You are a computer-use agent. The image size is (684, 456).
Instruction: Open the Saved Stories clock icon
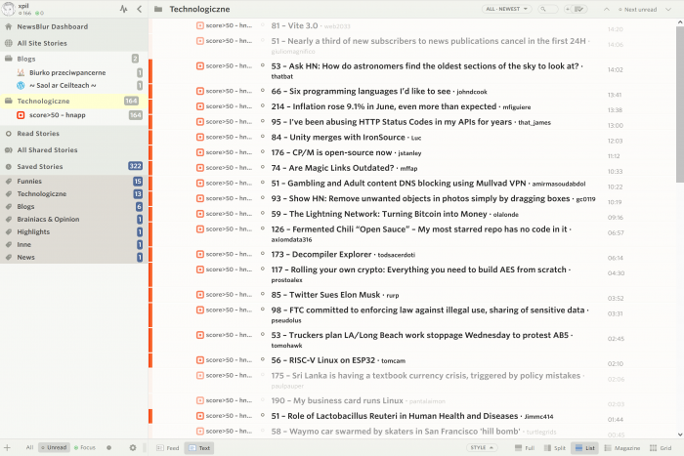[10, 166]
